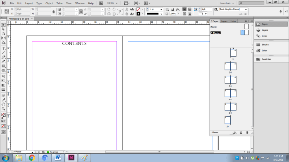
Task: Select the Selection tool in toolbox
Action: click(x=3, y=25)
